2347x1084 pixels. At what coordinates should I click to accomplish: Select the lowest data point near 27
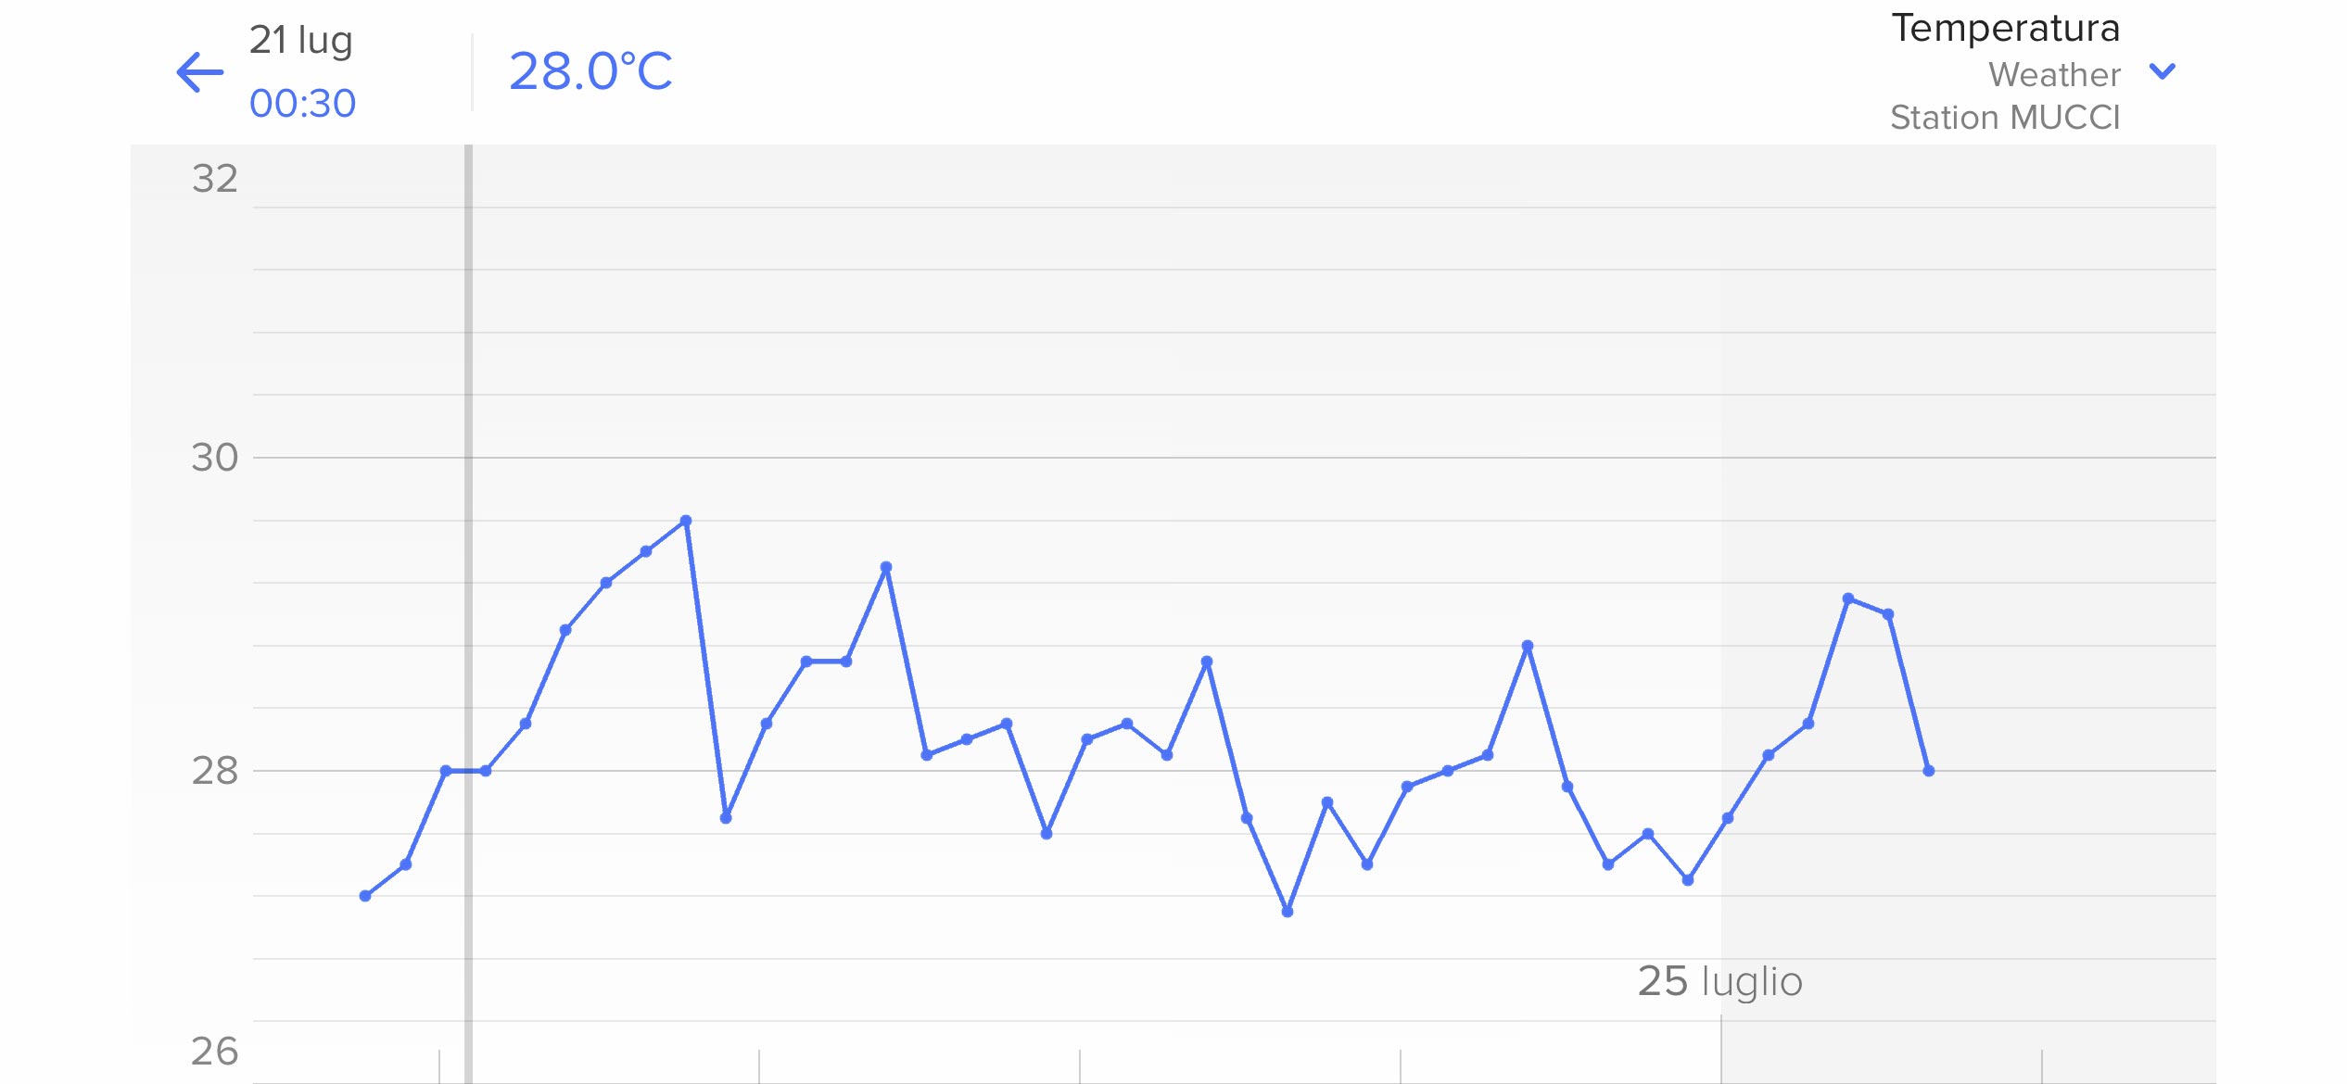tap(1288, 912)
